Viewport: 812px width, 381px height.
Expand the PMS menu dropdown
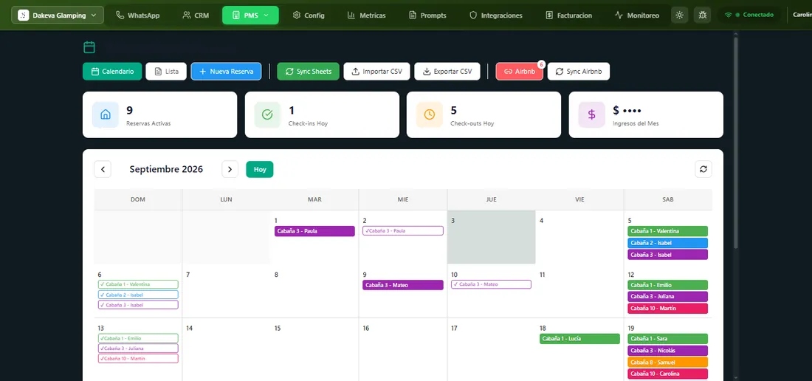(251, 15)
